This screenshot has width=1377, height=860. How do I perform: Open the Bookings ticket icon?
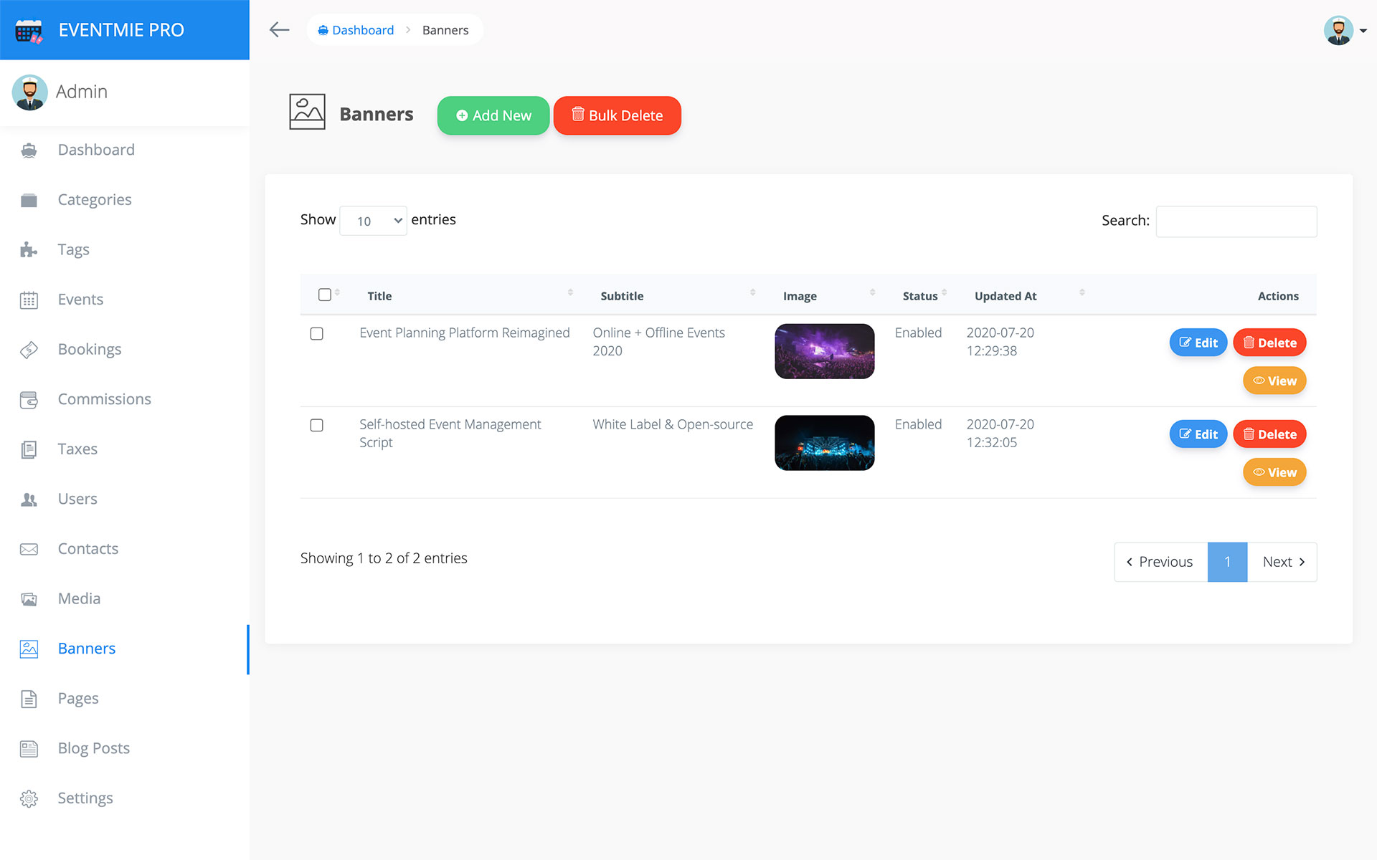(29, 350)
